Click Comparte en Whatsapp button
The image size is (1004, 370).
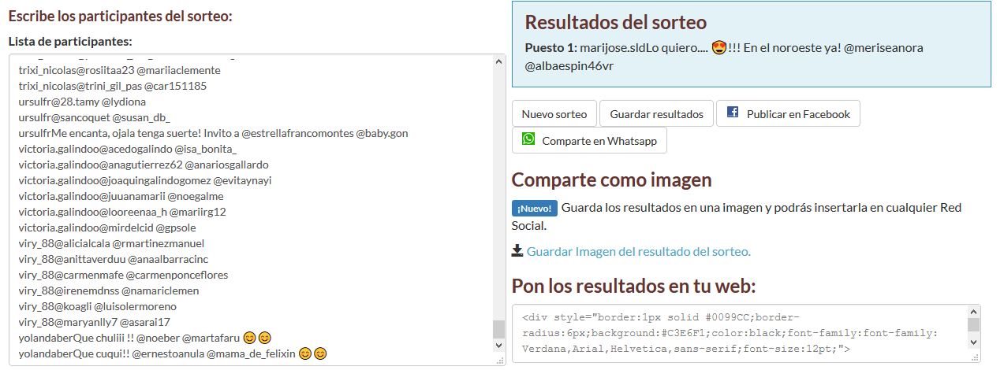tap(589, 141)
